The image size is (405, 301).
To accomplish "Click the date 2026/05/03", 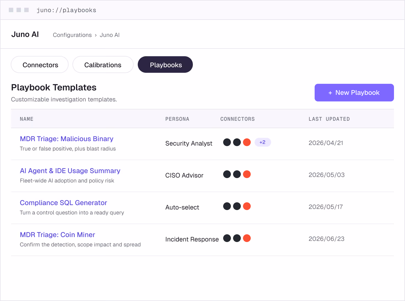I will click(x=326, y=175).
